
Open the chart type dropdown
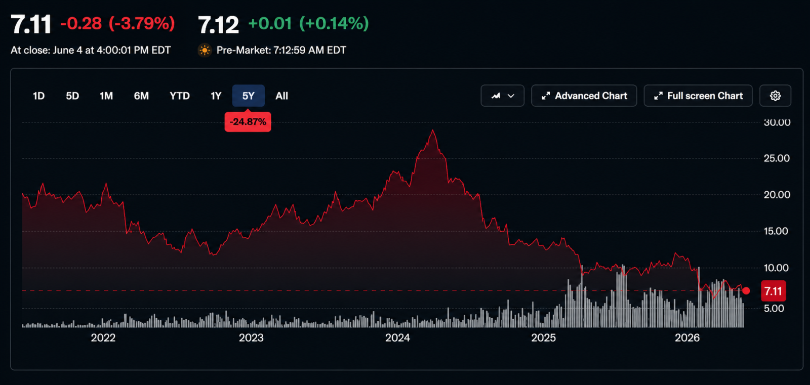(x=502, y=96)
